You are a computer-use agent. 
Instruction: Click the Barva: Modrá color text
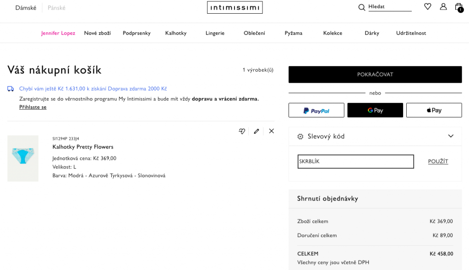[109, 175]
